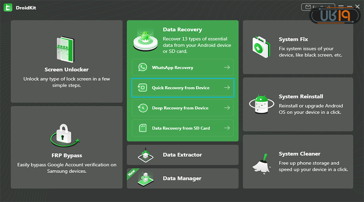Image resolution: width=364 pixels, height=202 pixels.
Task: Open the Screen Unlocker title text
Action: [66, 69]
